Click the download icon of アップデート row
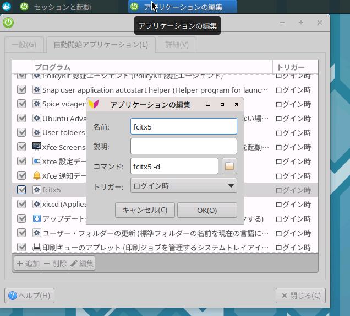The image size is (350, 316). [37, 218]
